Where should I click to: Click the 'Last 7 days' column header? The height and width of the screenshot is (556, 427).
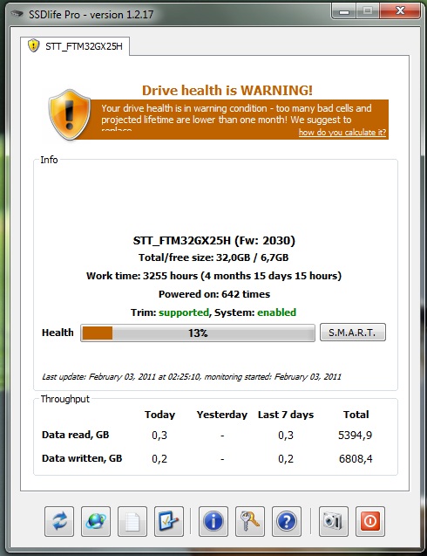[286, 415]
